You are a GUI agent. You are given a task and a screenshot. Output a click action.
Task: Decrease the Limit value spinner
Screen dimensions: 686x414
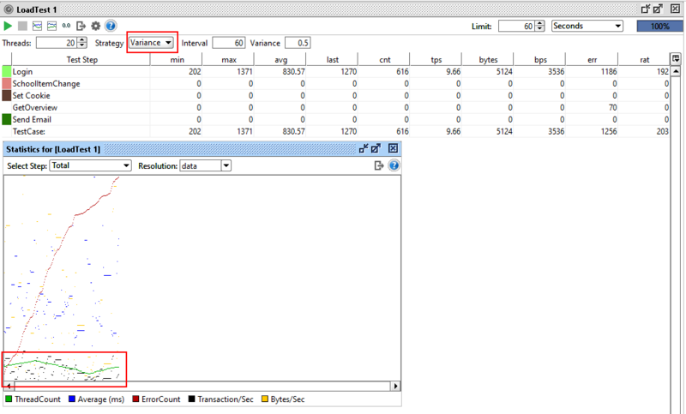pos(540,29)
